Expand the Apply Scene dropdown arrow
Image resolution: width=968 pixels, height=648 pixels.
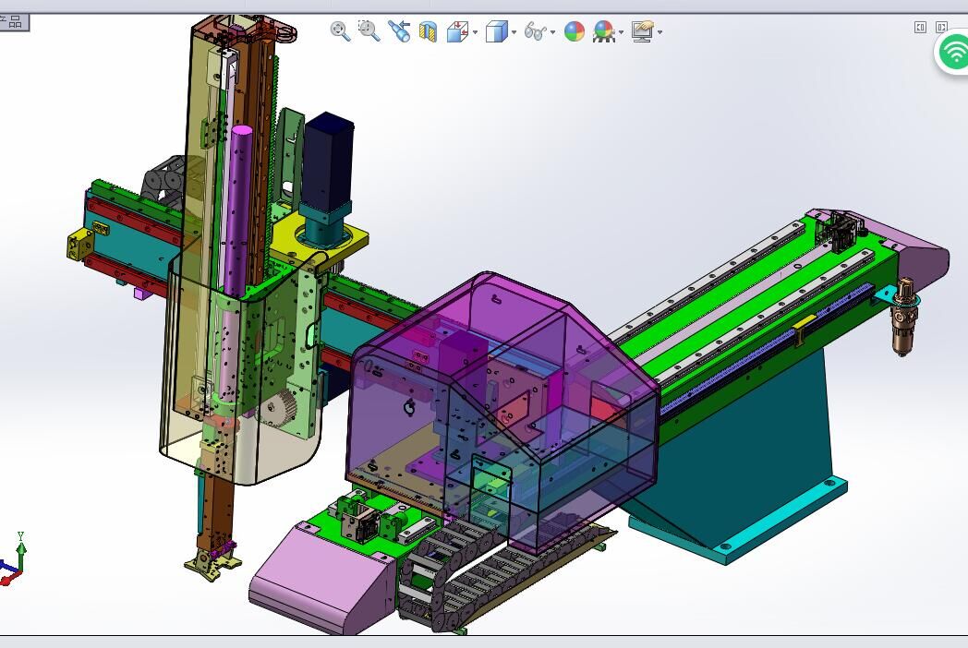pyautogui.click(x=621, y=32)
